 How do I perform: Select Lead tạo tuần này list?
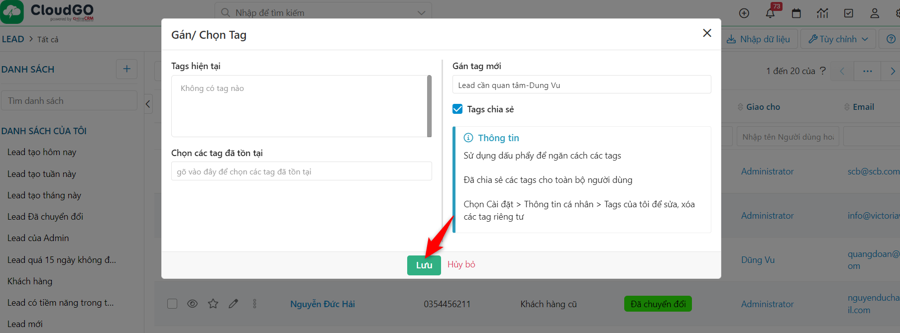pos(42,174)
